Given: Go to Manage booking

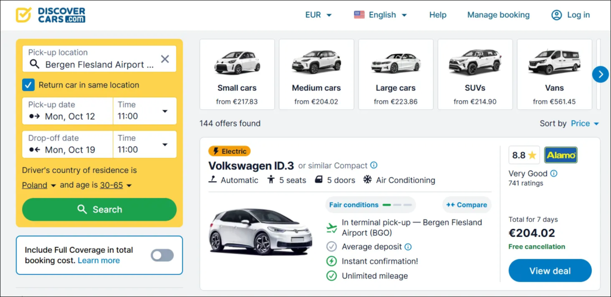Looking at the screenshot, I should [x=498, y=15].
